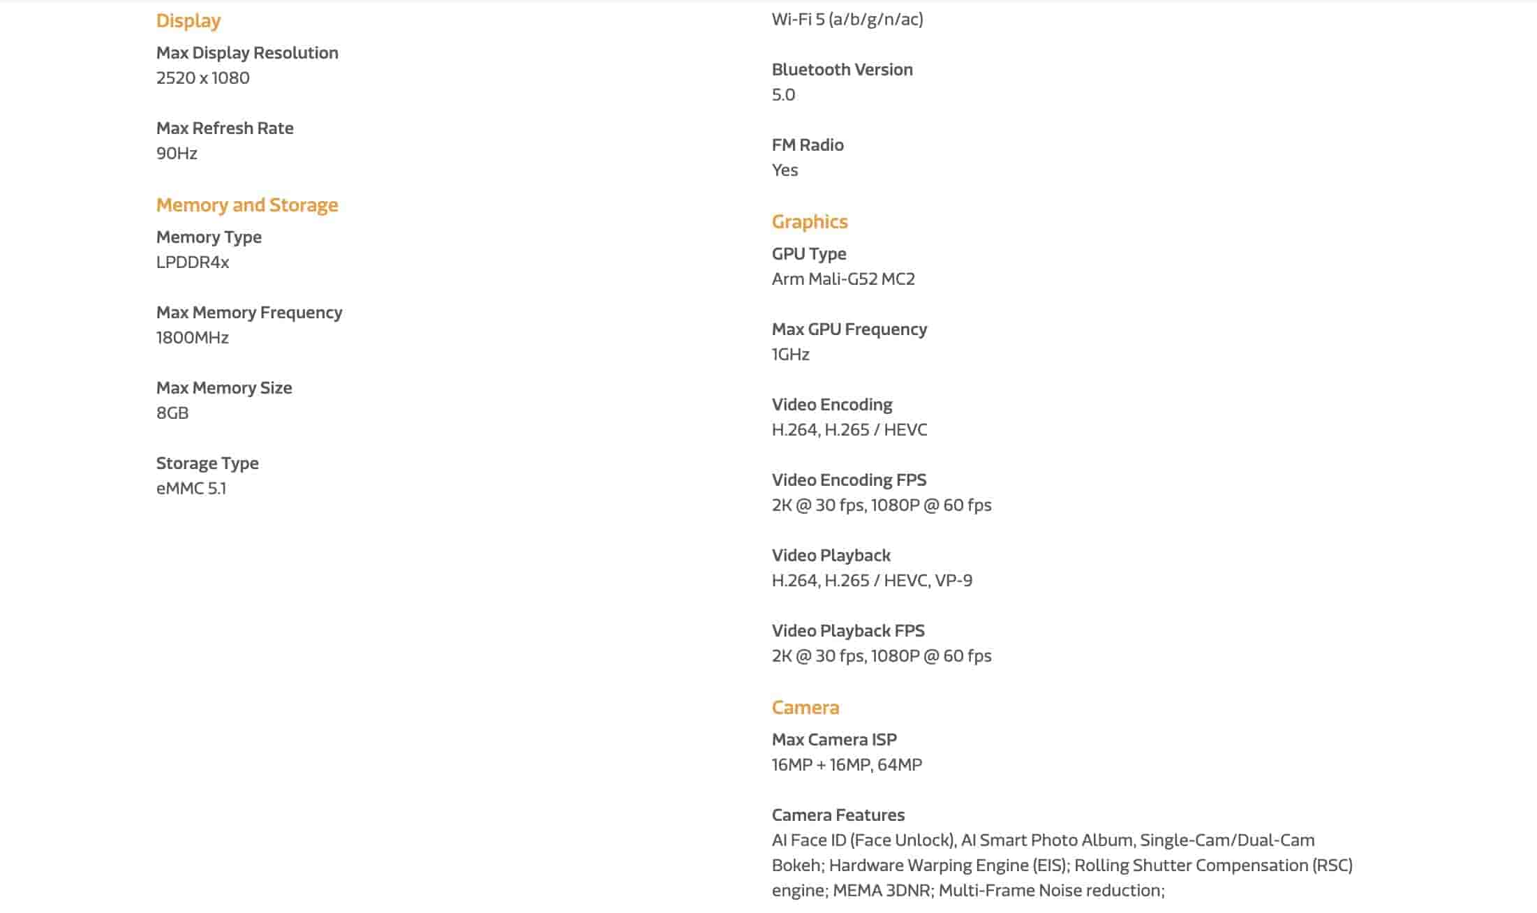Click the Wi-Fi 5 (a/b/g/n/ac) text
Screen dimensions: 1537x913
[847, 20]
